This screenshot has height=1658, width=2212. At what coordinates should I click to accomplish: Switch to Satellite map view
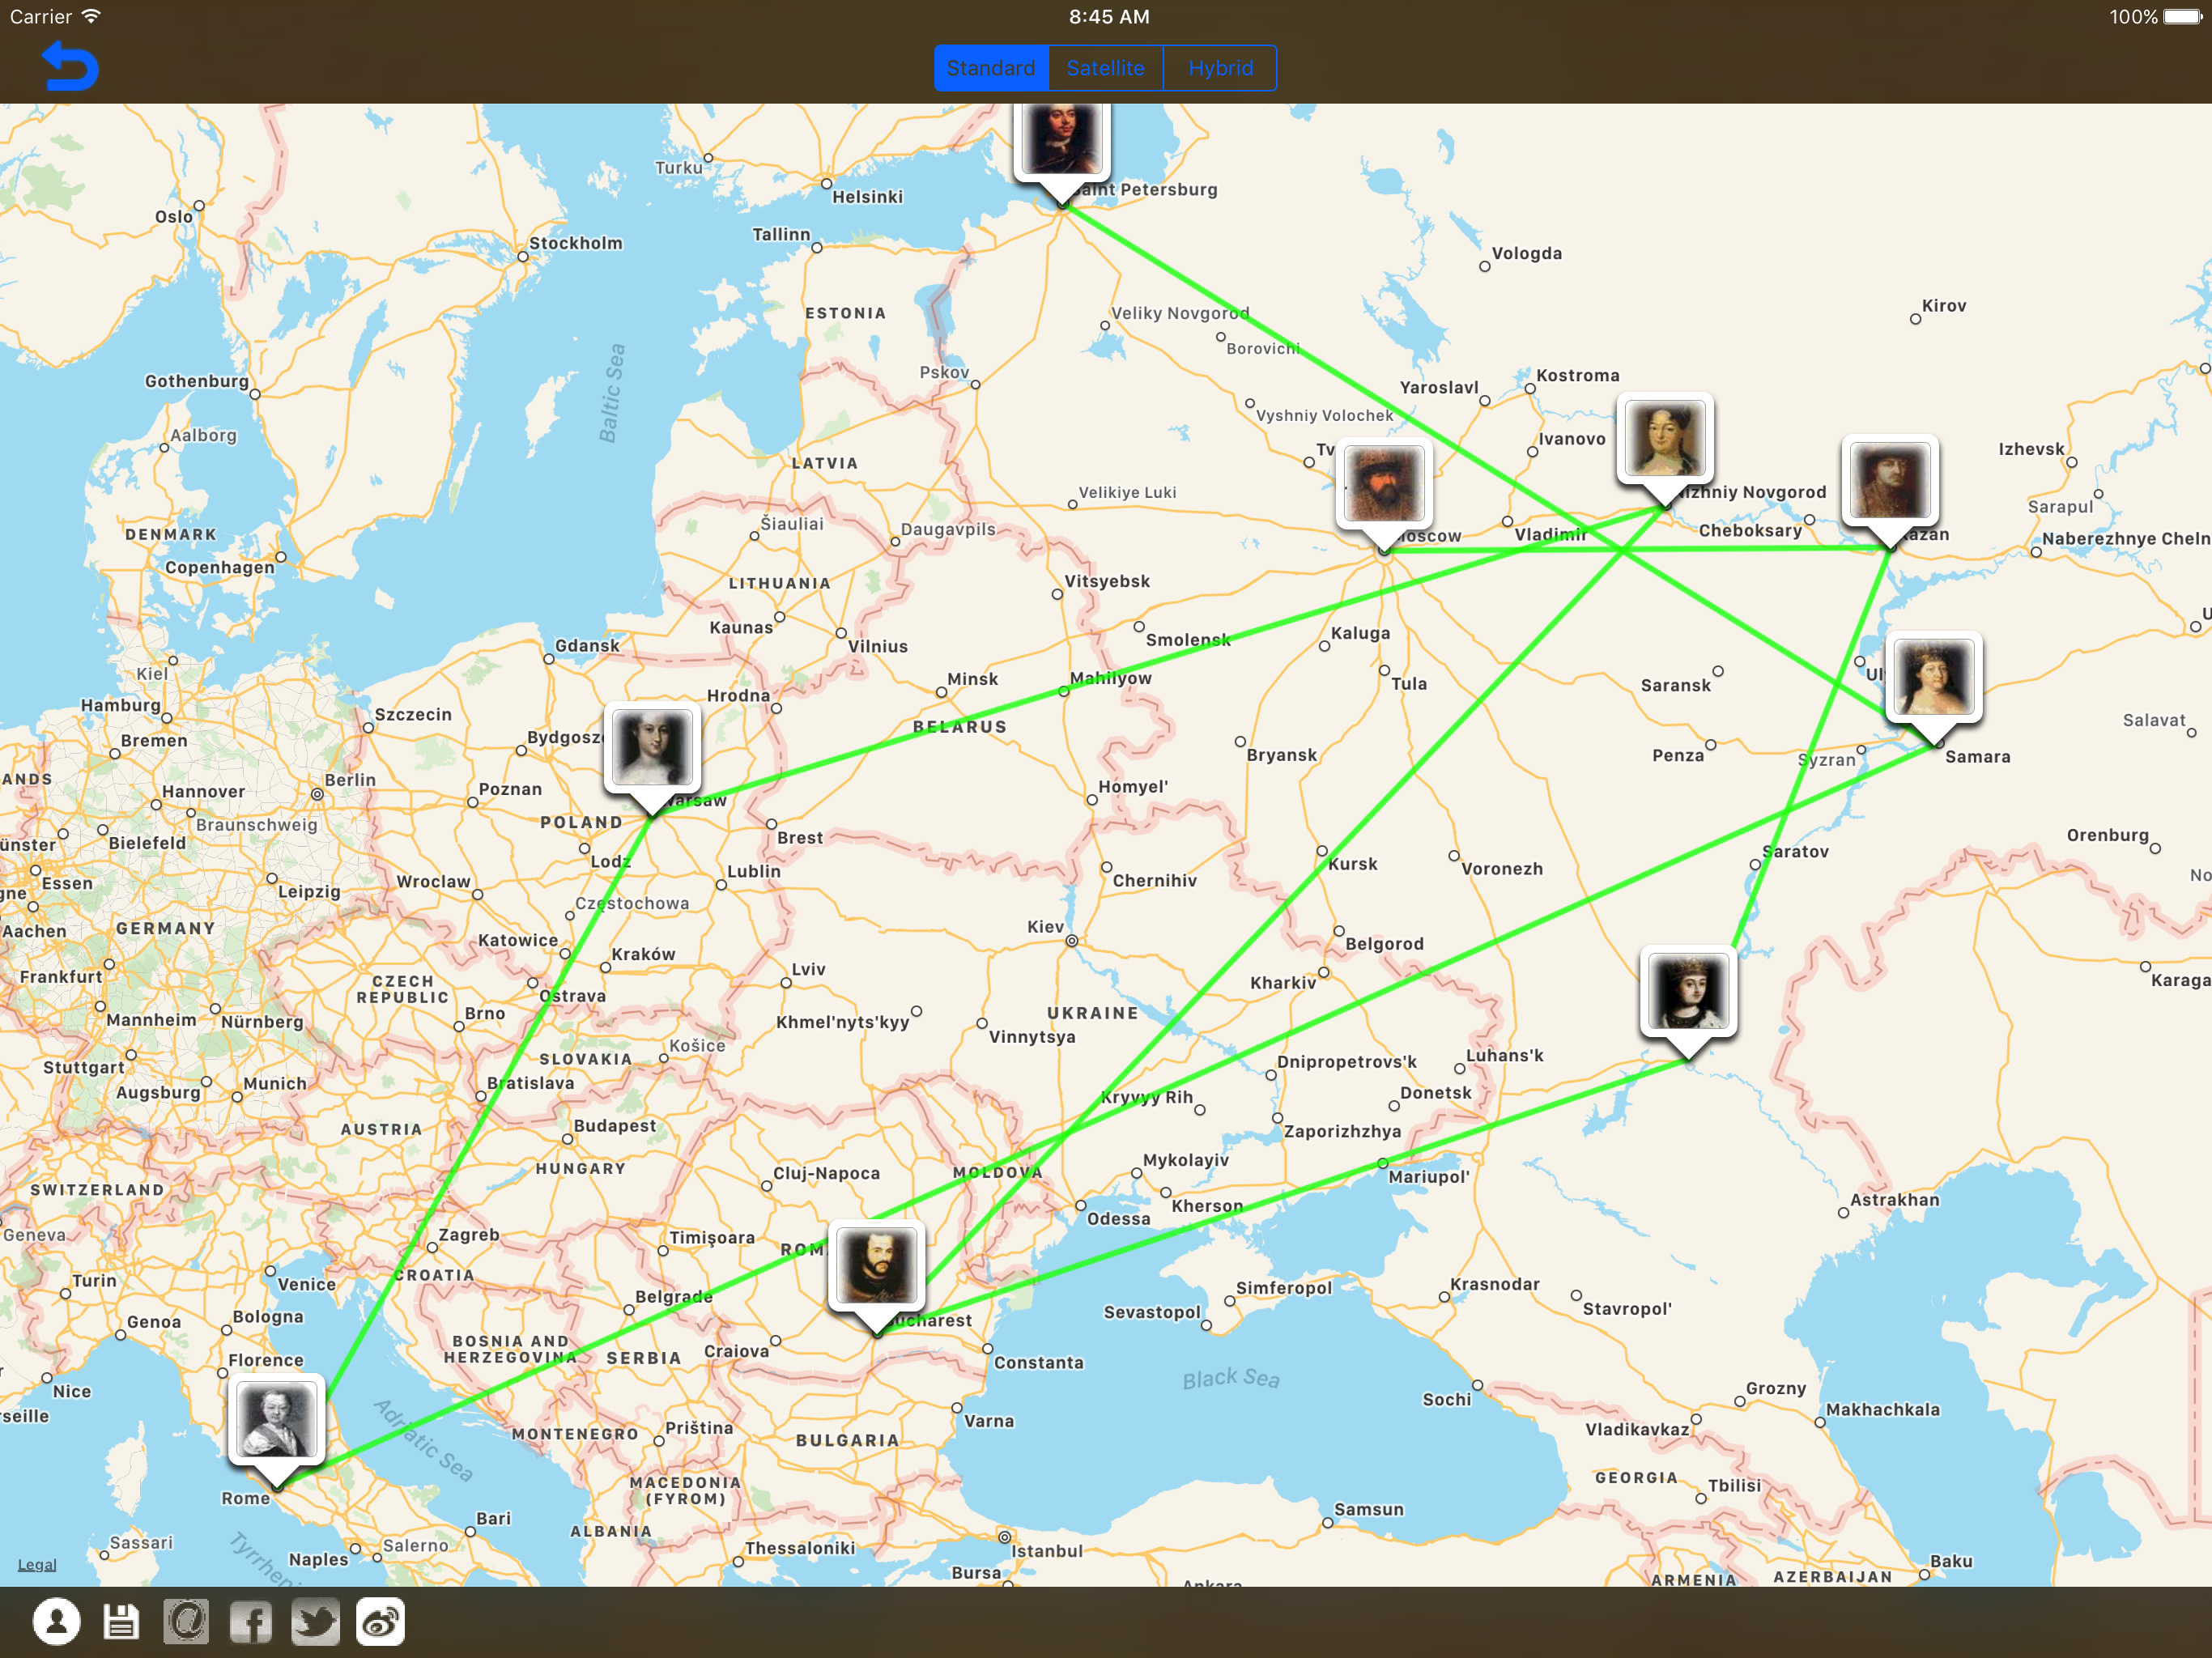pos(1105,68)
